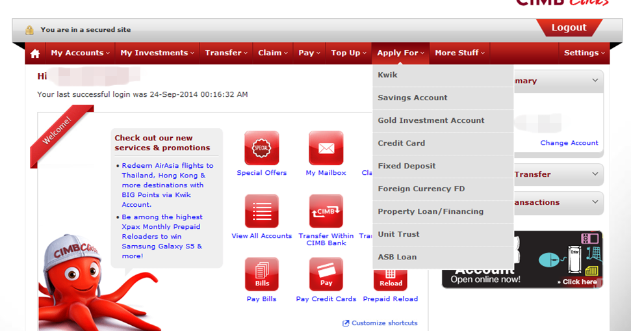This screenshot has width=631, height=331.
Task: Expand the transactions side panel chevron
Action: pyautogui.click(x=595, y=202)
